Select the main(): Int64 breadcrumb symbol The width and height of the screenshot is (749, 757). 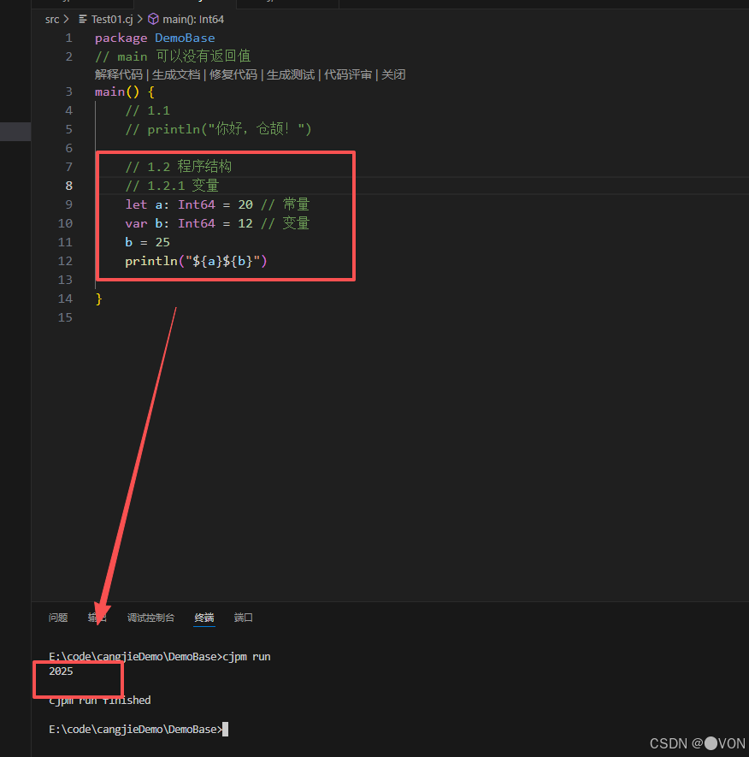[x=193, y=20]
